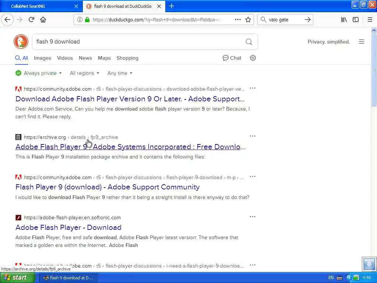Open the Firefox hamburger menu
Screen dimensions: 377x283
[x=370, y=20]
